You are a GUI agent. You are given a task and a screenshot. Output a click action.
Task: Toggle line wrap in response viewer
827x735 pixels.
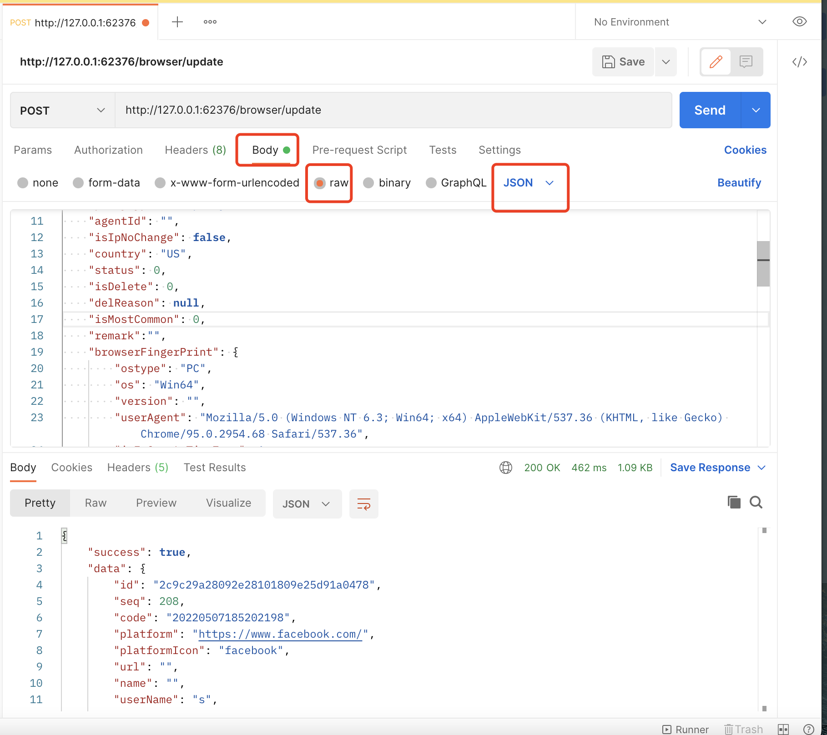pos(363,504)
